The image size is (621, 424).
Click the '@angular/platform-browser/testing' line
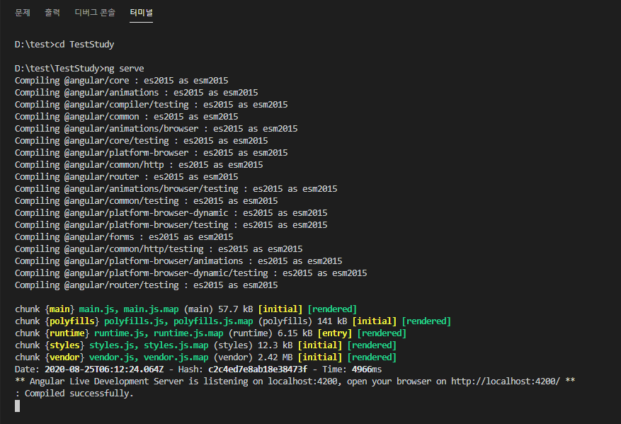pyautogui.click(x=171, y=225)
